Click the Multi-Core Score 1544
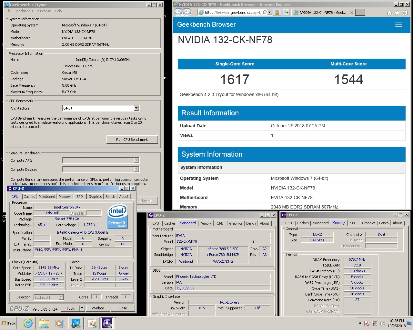 click(x=348, y=79)
